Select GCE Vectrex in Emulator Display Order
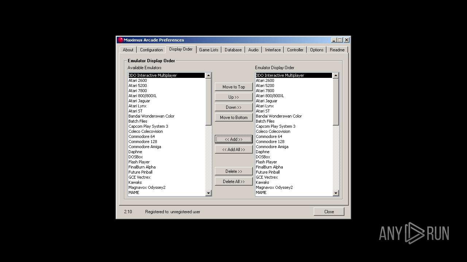467x262 pixels. click(294, 177)
